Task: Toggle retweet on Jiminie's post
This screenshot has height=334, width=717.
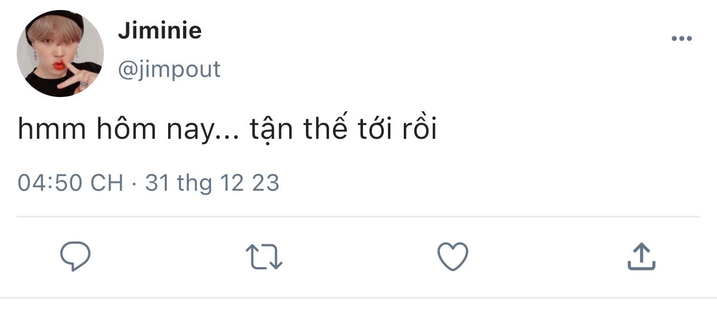Action: 264,257
